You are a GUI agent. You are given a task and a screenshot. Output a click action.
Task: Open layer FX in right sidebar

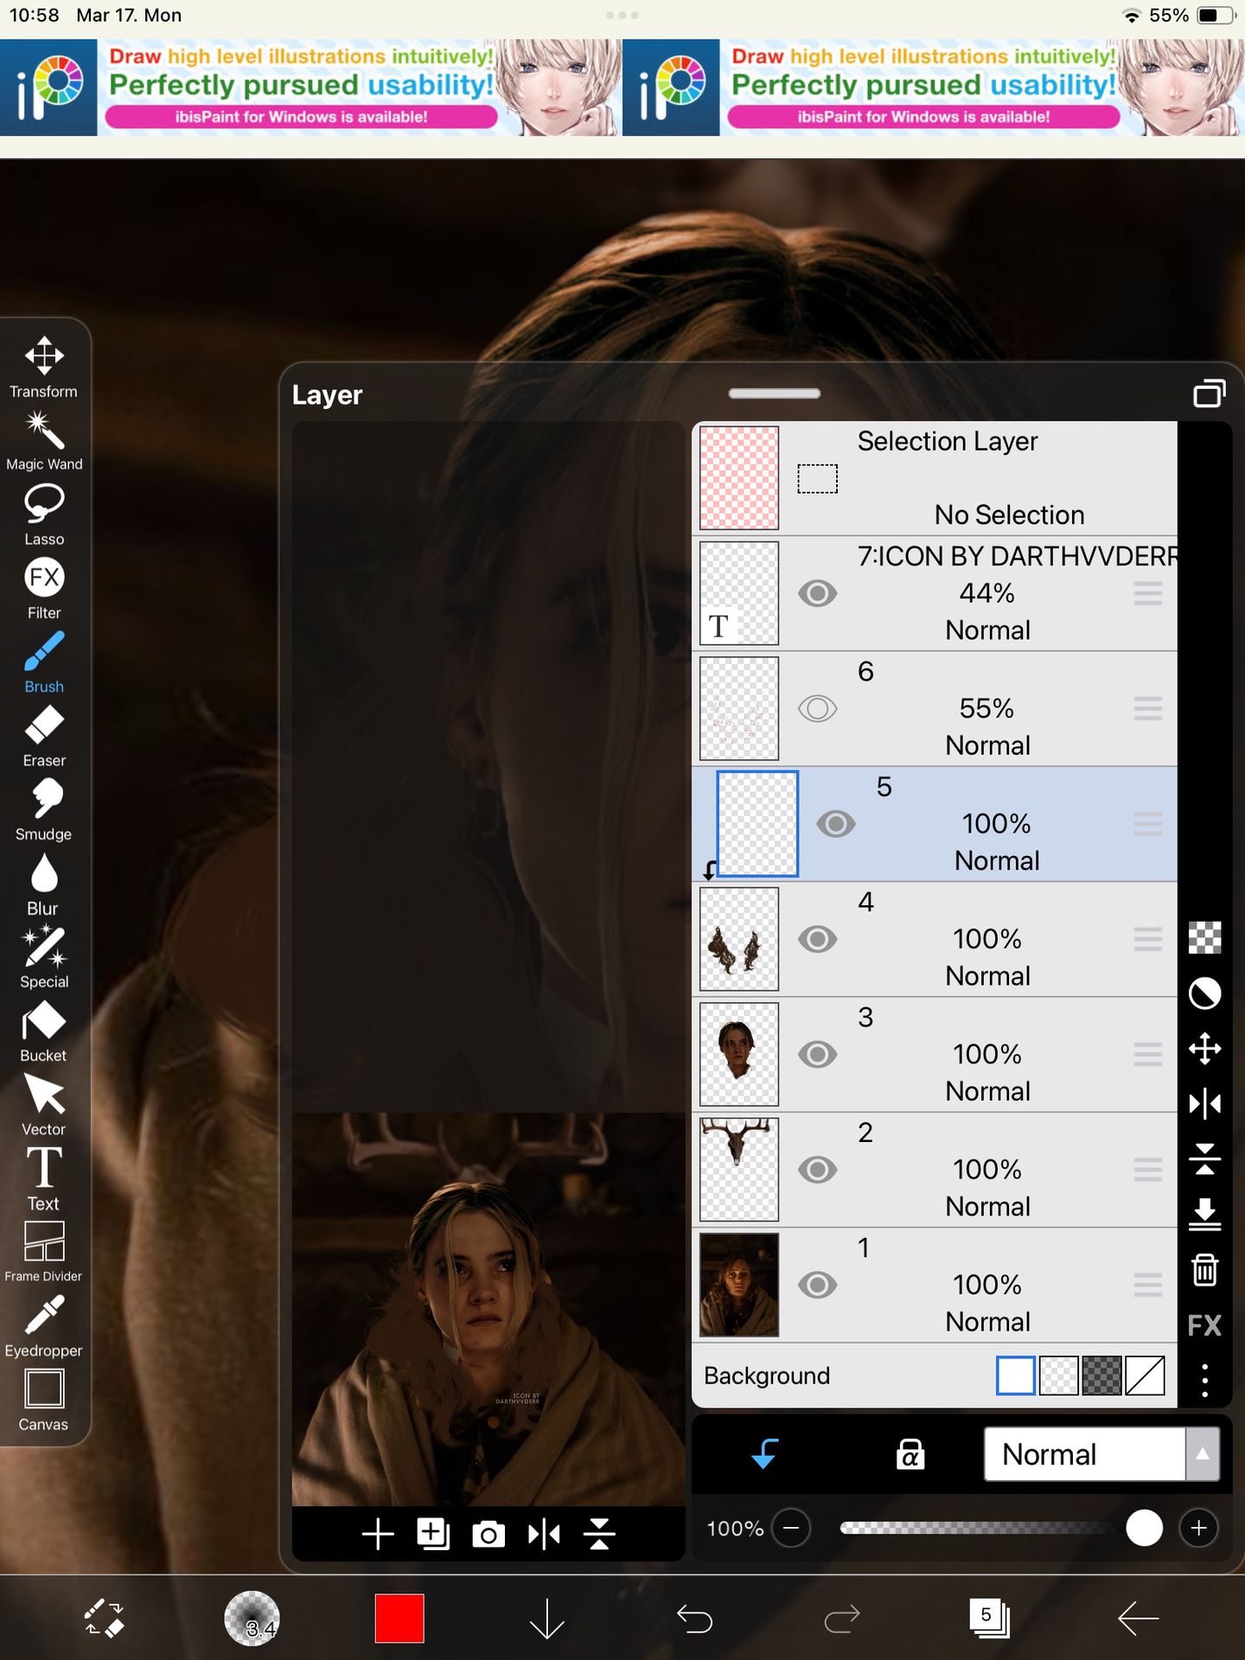pyautogui.click(x=1205, y=1325)
